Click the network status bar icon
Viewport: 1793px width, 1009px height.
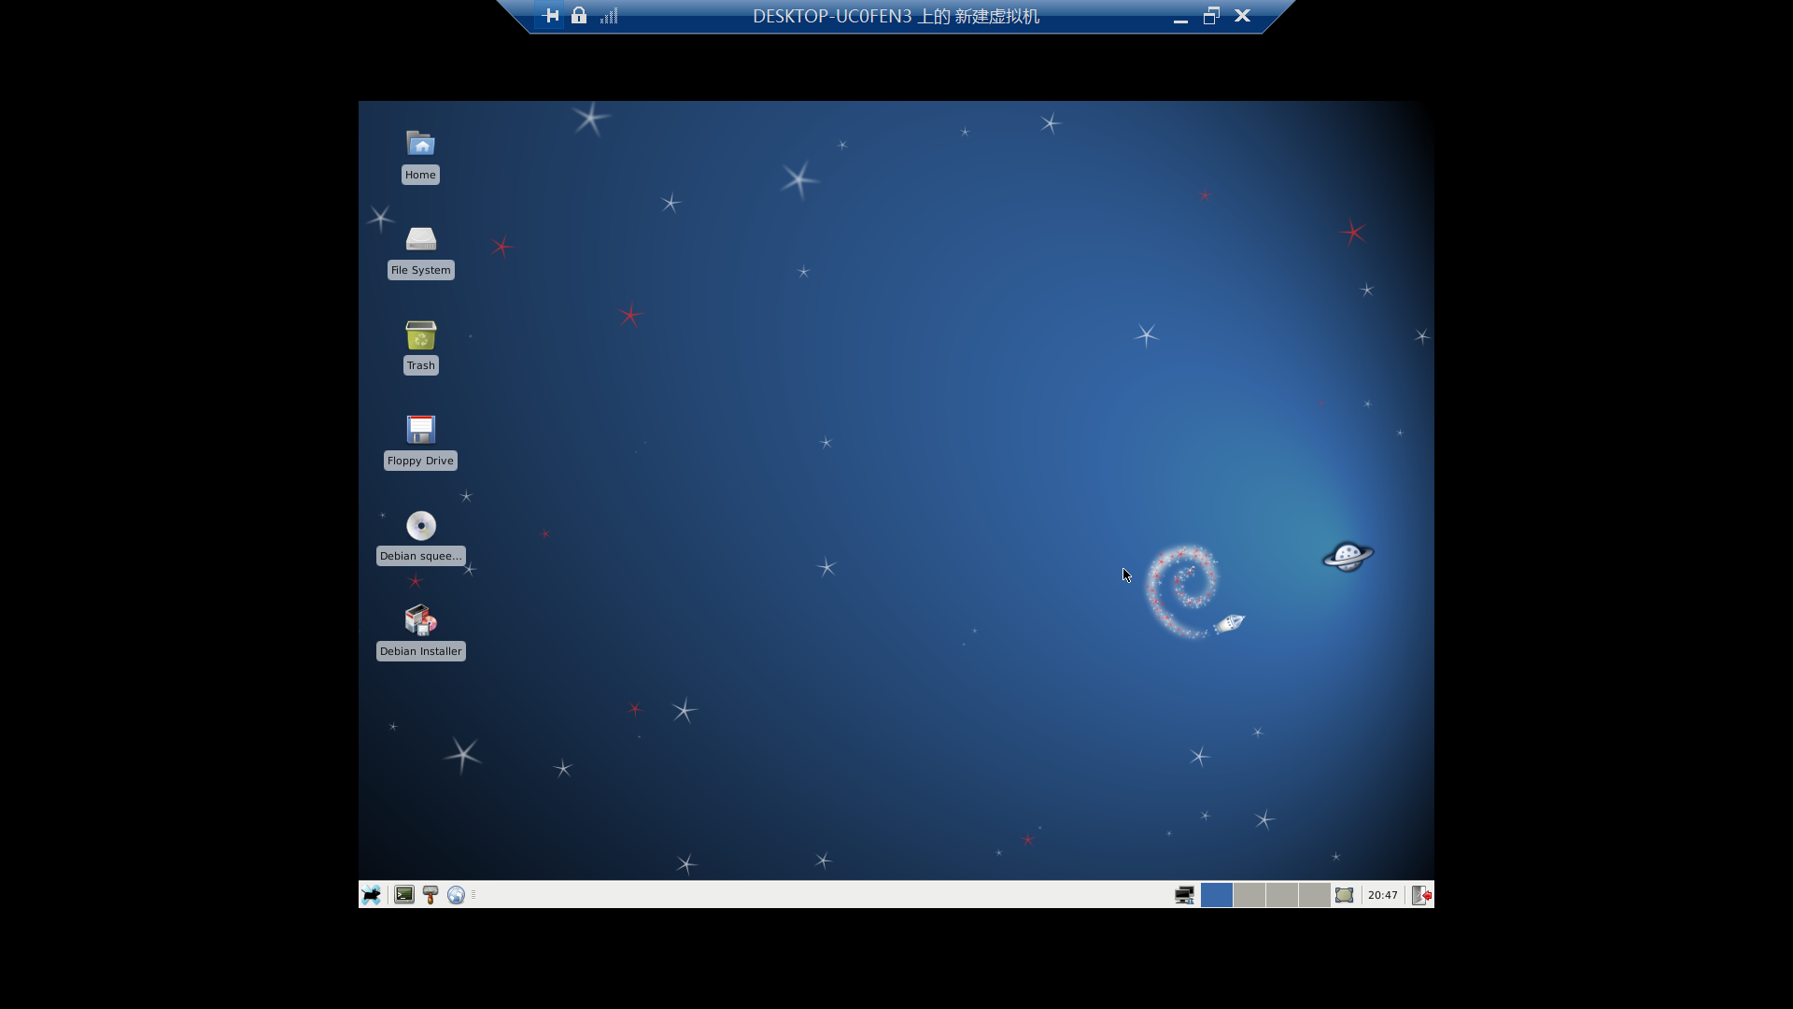click(x=1182, y=893)
